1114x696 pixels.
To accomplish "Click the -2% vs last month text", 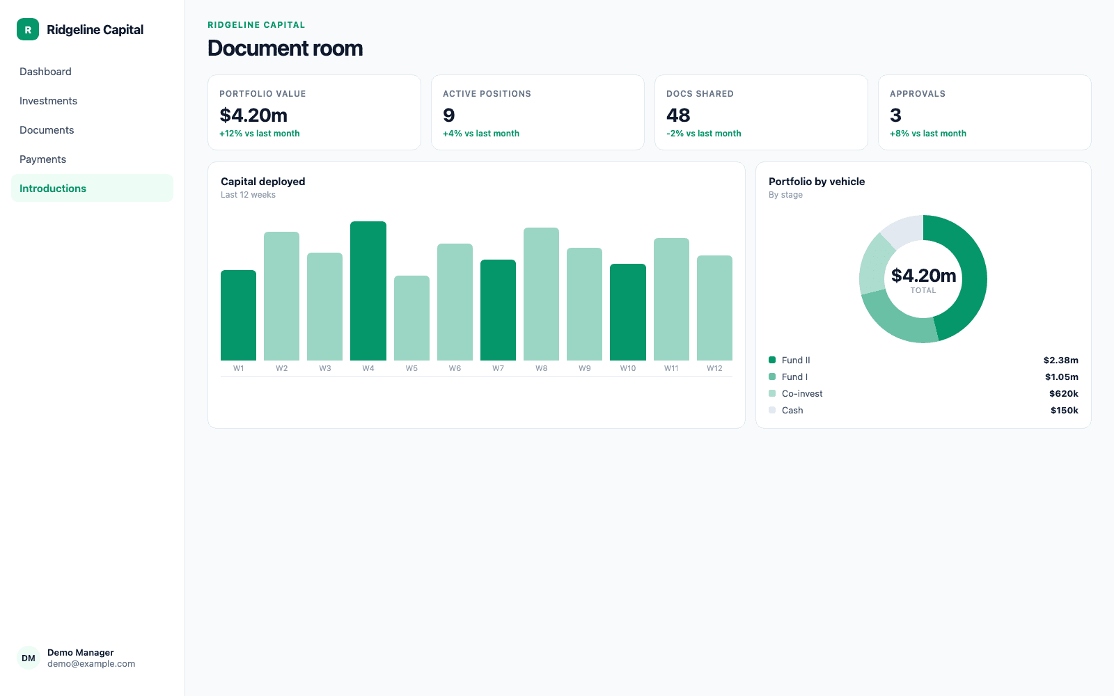I will click(x=703, y=134).
